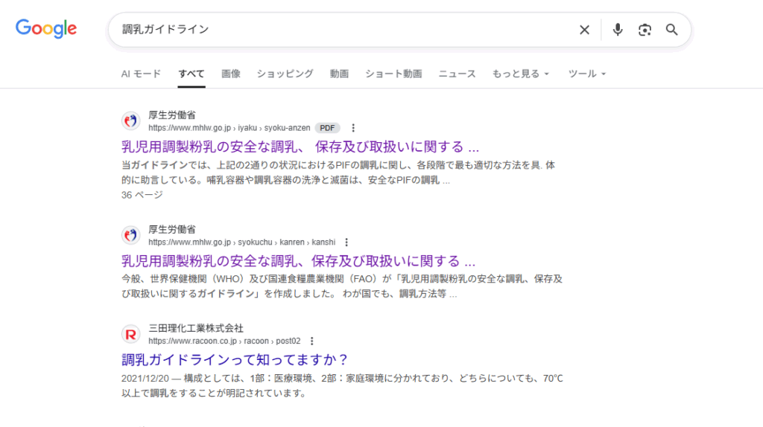
Task: Switch to the AI モード tab
Action: coord(141,74)
